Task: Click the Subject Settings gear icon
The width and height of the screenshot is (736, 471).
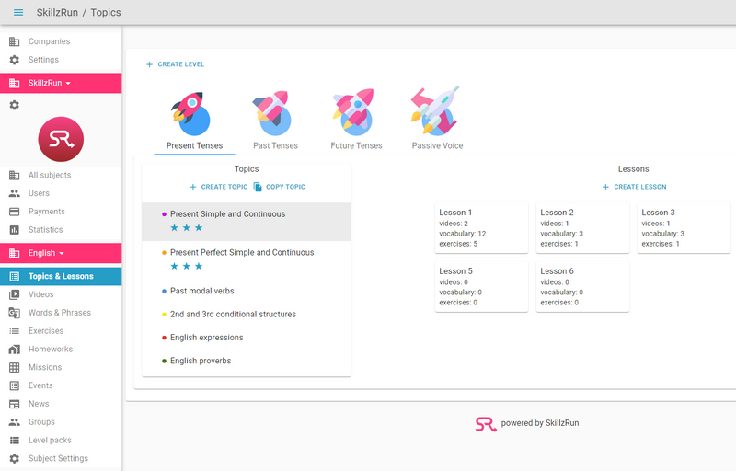Action: 15,458
